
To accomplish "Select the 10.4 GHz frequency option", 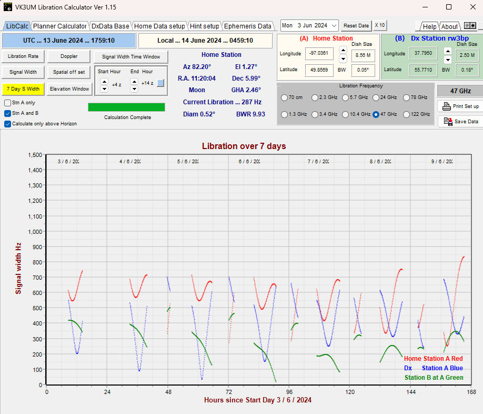I will (x=345, y=114).
